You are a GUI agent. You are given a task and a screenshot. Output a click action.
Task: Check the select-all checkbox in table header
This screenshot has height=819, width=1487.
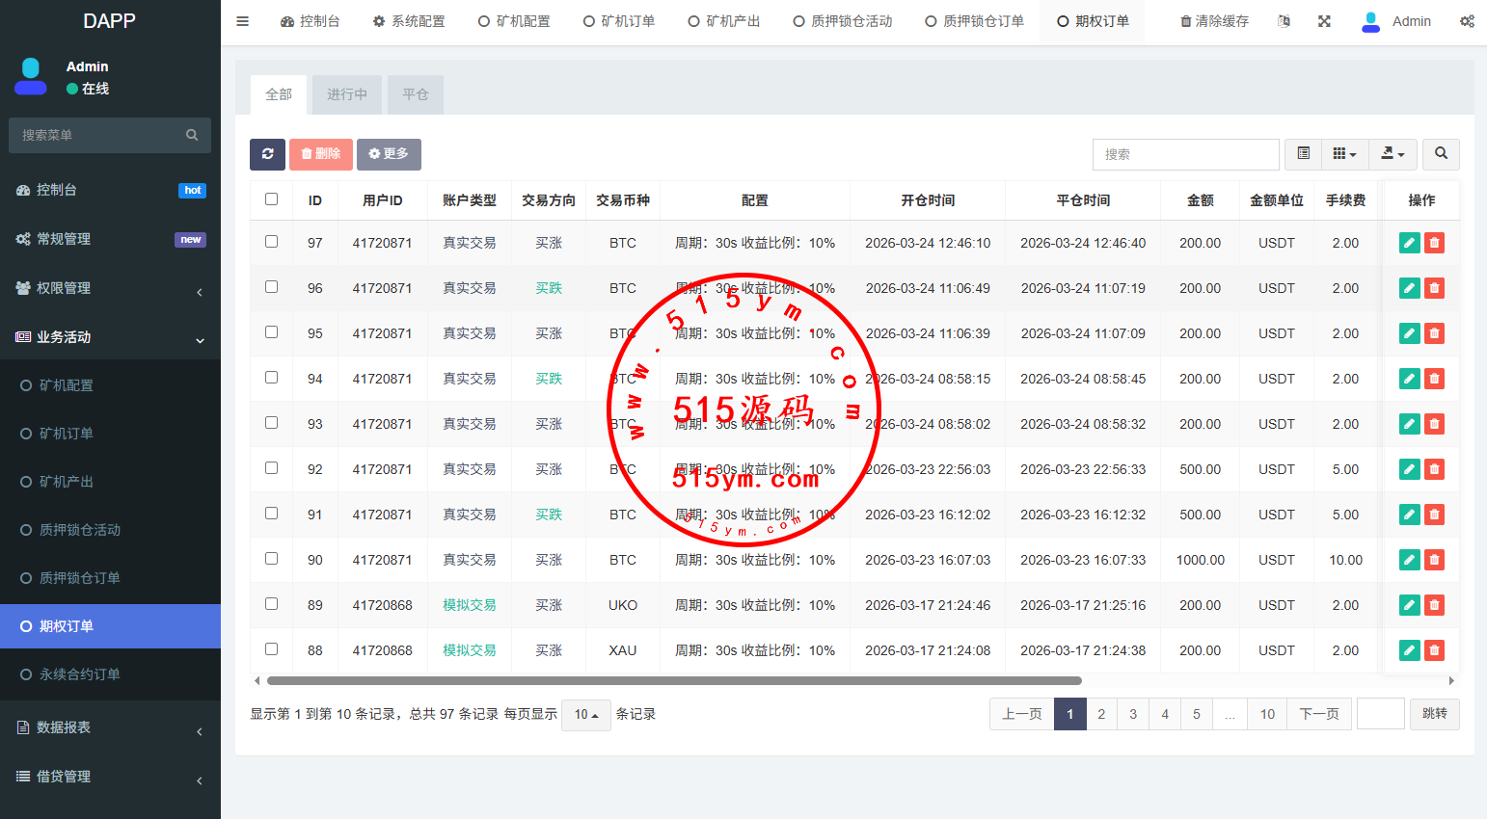[271, 199]
